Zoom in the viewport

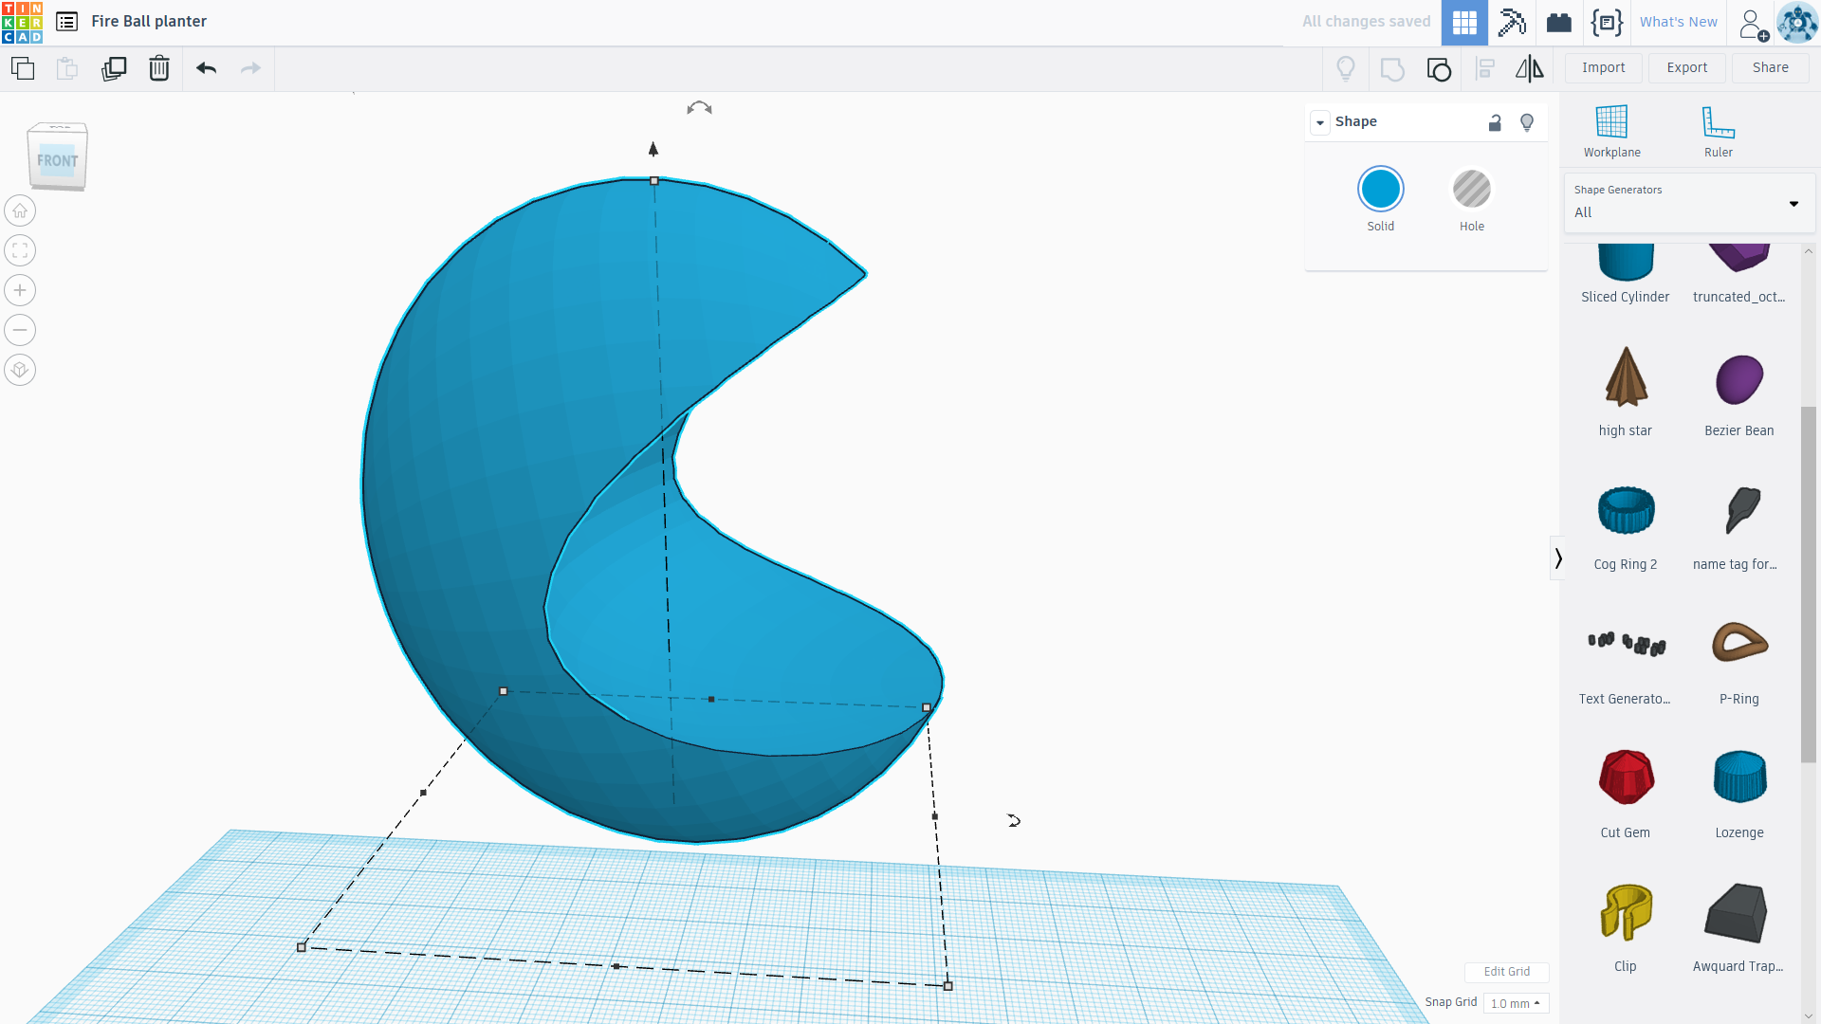point(20,290)
